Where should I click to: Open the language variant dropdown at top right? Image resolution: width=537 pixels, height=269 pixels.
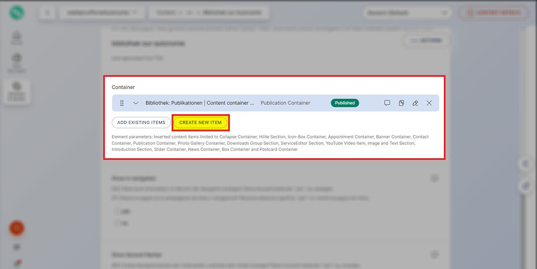click(x=408, y=13)
